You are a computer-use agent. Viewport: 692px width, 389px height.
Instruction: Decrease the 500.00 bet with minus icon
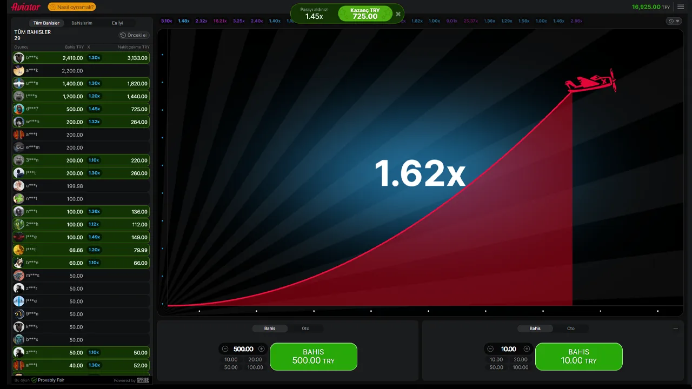tap(225, 349)
